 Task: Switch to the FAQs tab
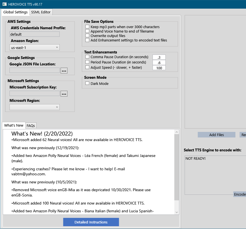(31, 125)
